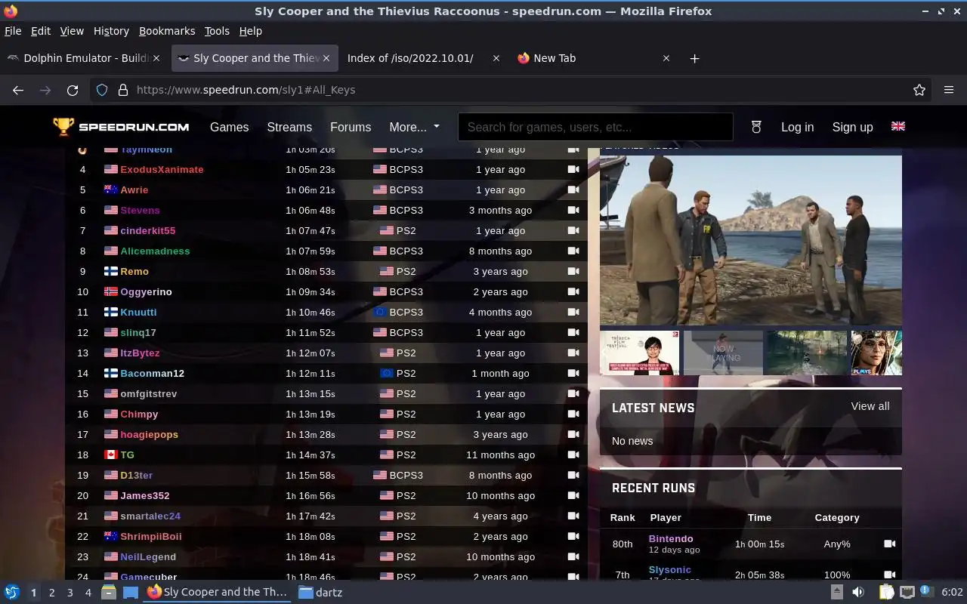967x604 pixels.
Task: Open ShrimpiiBoii's user profile
Action: [x=151, y=536]
